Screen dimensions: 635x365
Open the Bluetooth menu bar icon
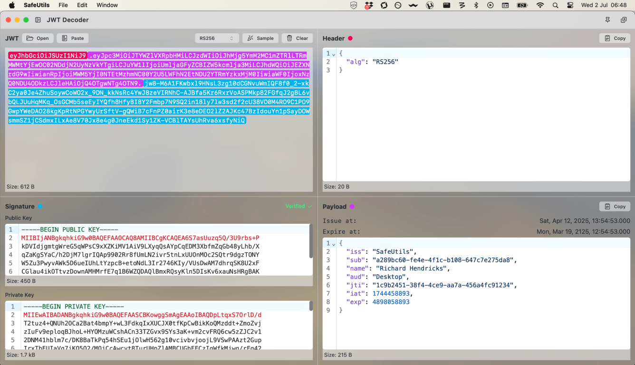coord(476,5)
